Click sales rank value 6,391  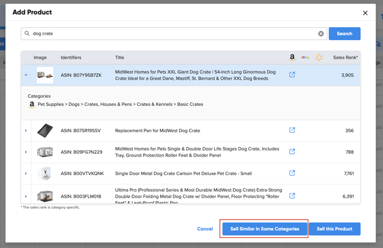point(348,196)
